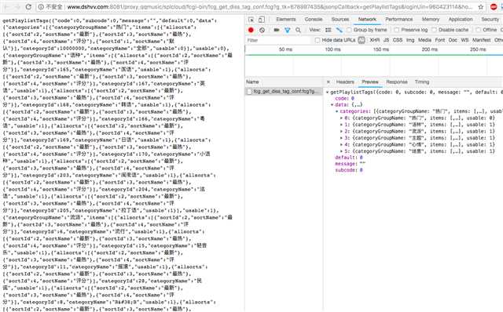Switch to the Console tab
This screenshot has width=503, height=312.
tap(314, 20)
